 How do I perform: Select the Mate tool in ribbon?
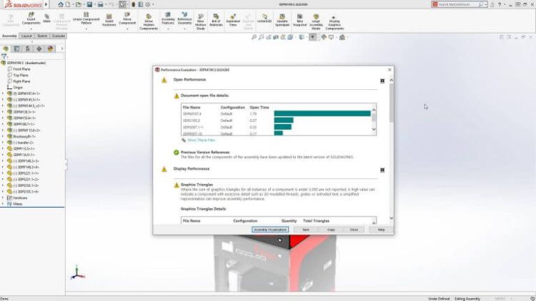point(47,18)
